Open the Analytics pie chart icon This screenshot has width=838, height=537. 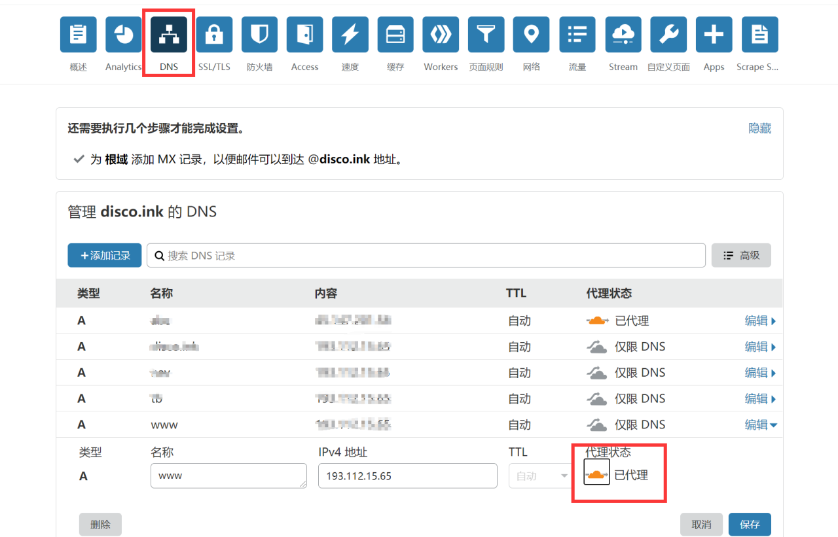pos(124,35)
